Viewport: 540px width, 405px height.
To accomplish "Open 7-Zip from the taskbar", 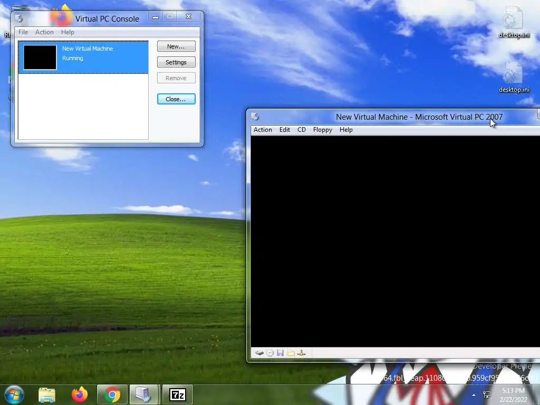I will coord(178,394).
